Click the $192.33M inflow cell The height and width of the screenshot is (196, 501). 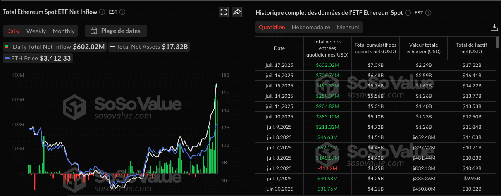[x=327, y=86]
